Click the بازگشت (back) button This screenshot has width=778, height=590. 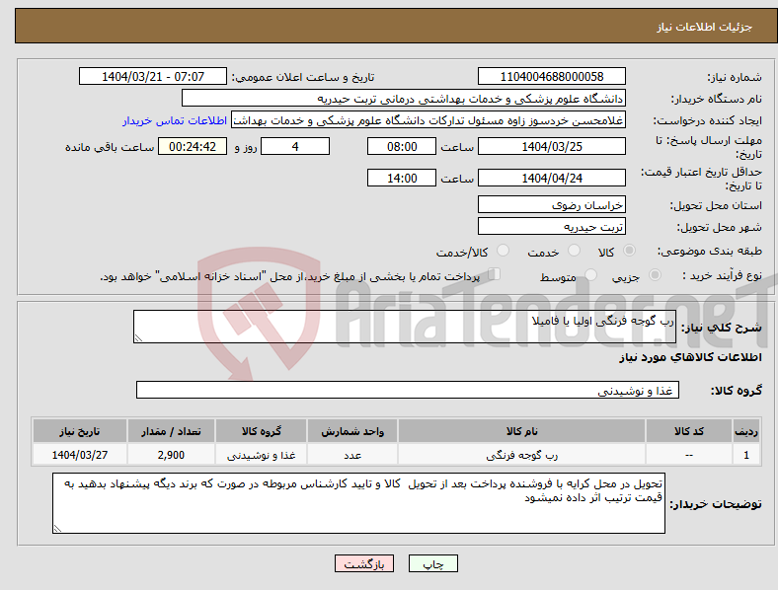(364, 563)
